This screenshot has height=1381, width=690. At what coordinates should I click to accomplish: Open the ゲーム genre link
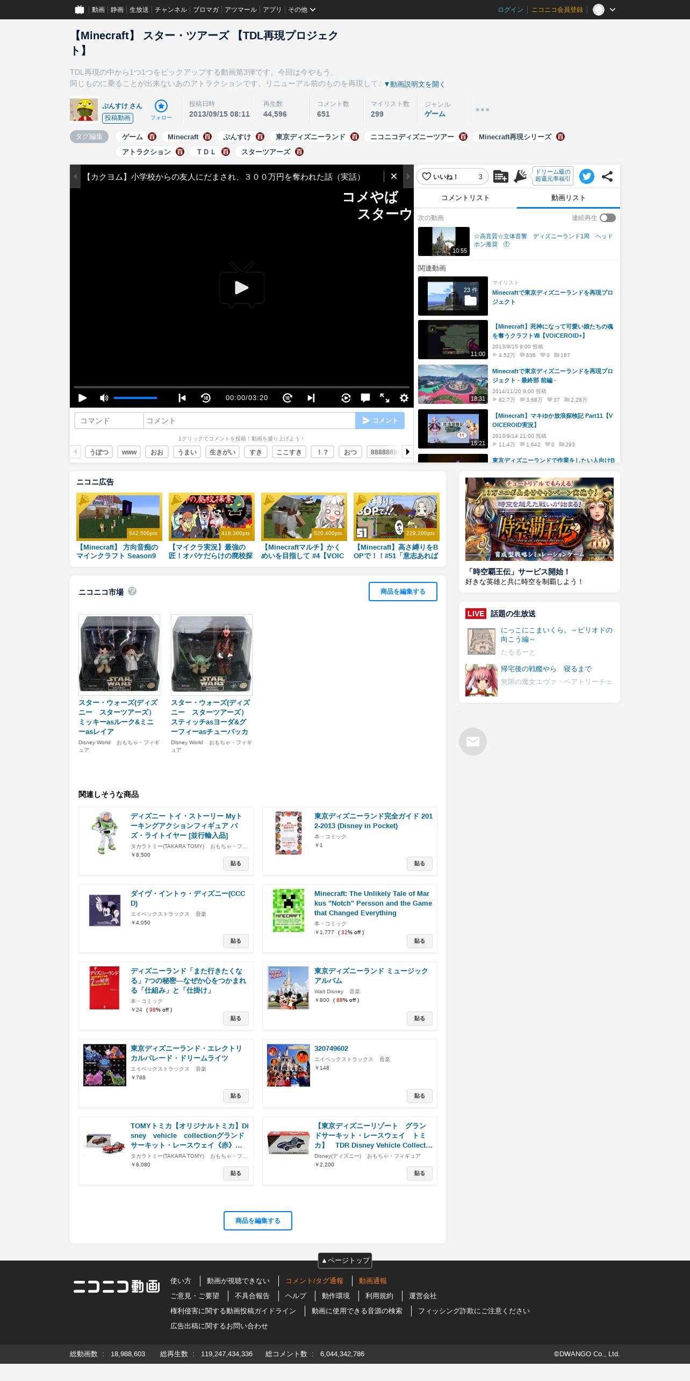(x=435, y=114)
